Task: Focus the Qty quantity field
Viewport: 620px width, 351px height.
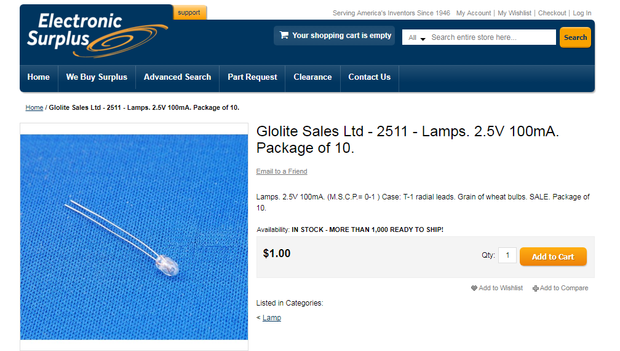Action: [507, 255]
